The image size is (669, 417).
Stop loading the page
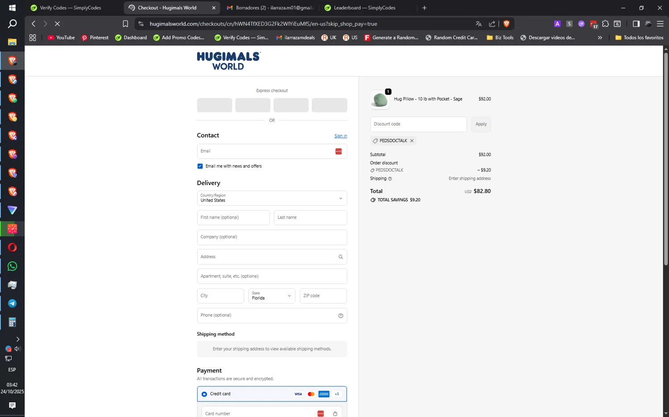pos(57,24)
